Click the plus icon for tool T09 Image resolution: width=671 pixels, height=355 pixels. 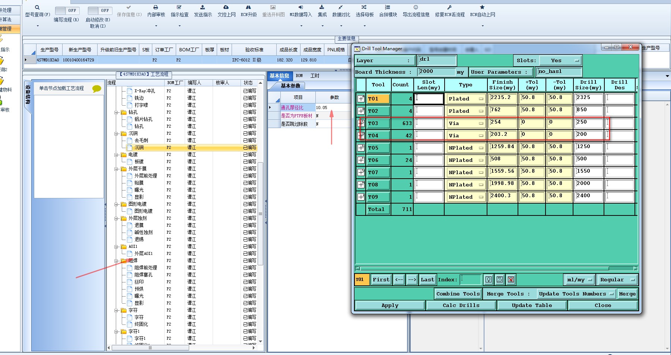[361, 197]
